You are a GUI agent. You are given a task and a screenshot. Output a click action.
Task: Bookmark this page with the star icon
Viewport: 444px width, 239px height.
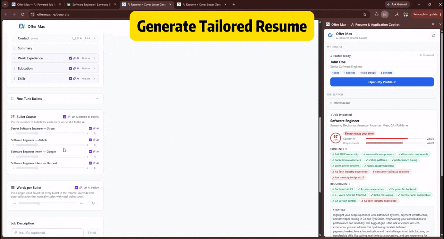(365, 14)
